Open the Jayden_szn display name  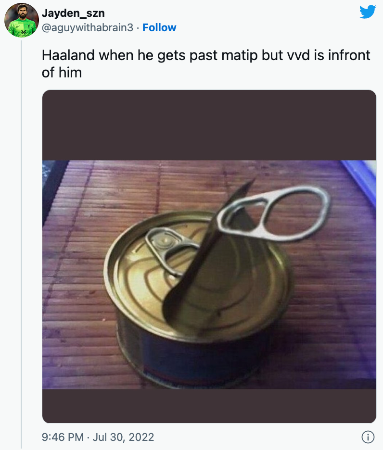pos(73,13)
